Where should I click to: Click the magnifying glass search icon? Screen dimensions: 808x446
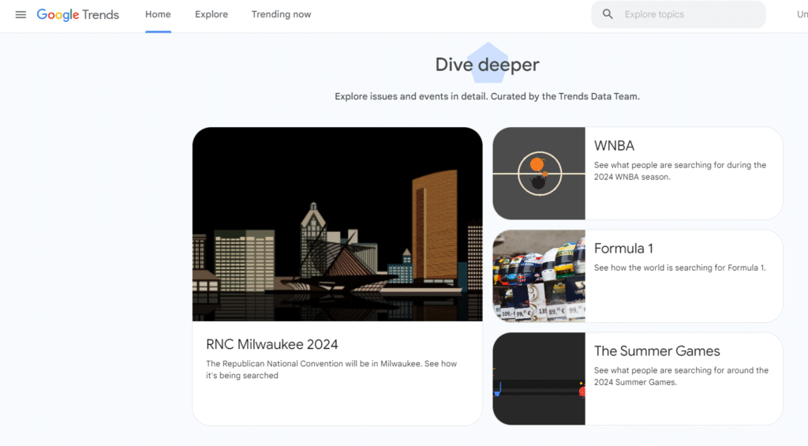608,14
